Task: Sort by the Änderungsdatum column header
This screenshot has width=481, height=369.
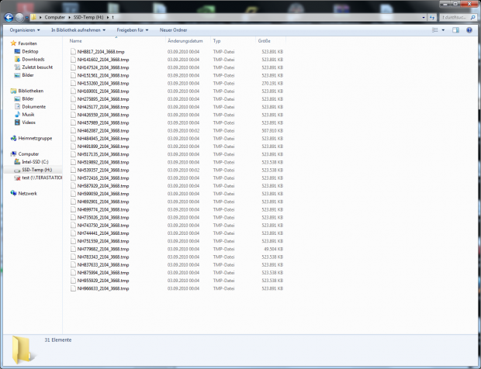Action: (x=185, y=40)
